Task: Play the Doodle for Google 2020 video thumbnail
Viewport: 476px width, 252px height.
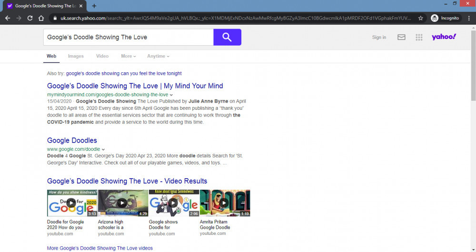Action: (x=72, y=203)
